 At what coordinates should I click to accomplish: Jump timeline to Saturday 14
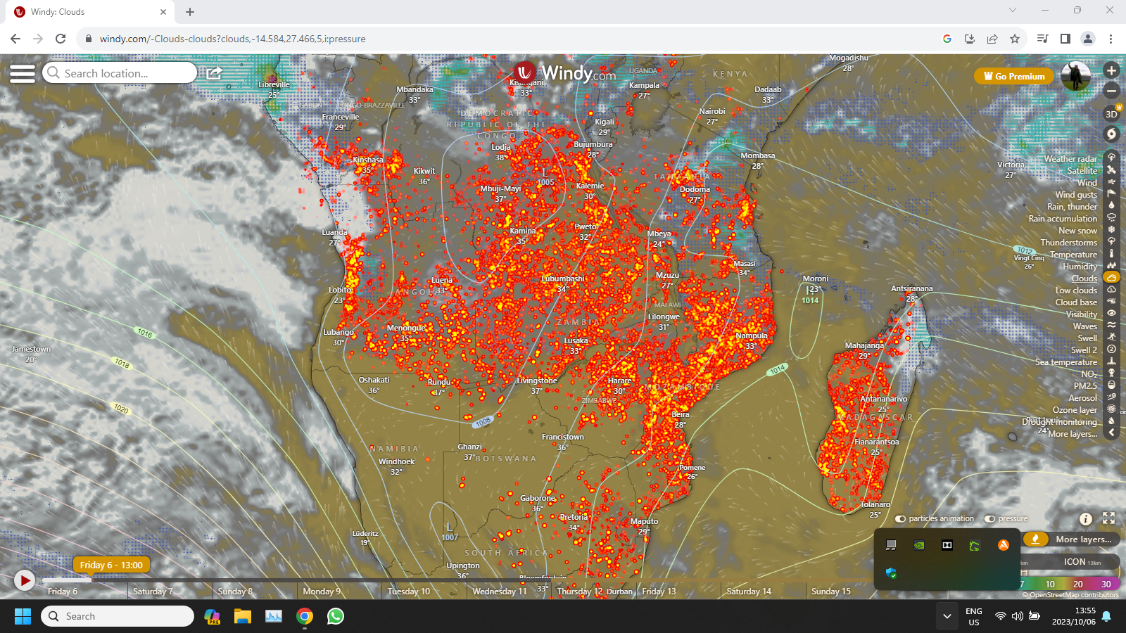click(x=749, y=592)
